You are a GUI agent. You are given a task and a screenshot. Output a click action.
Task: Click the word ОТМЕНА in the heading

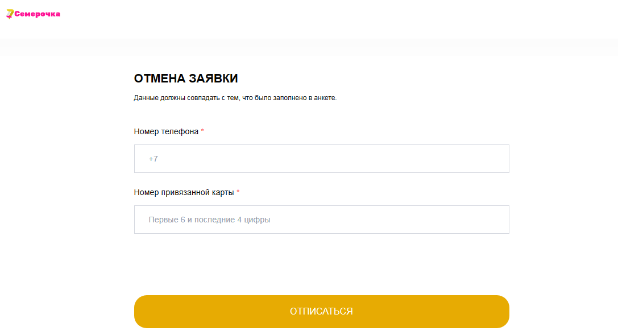pyautogui.click(x=160, y=78)
